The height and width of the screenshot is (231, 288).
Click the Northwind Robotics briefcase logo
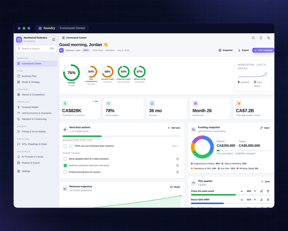[19, 39]
